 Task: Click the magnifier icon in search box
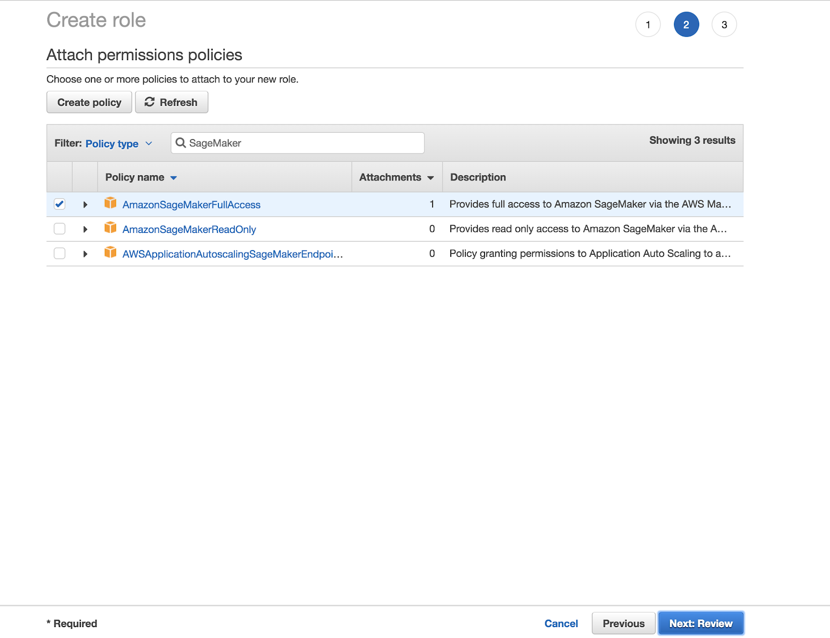tap(181, 143)
